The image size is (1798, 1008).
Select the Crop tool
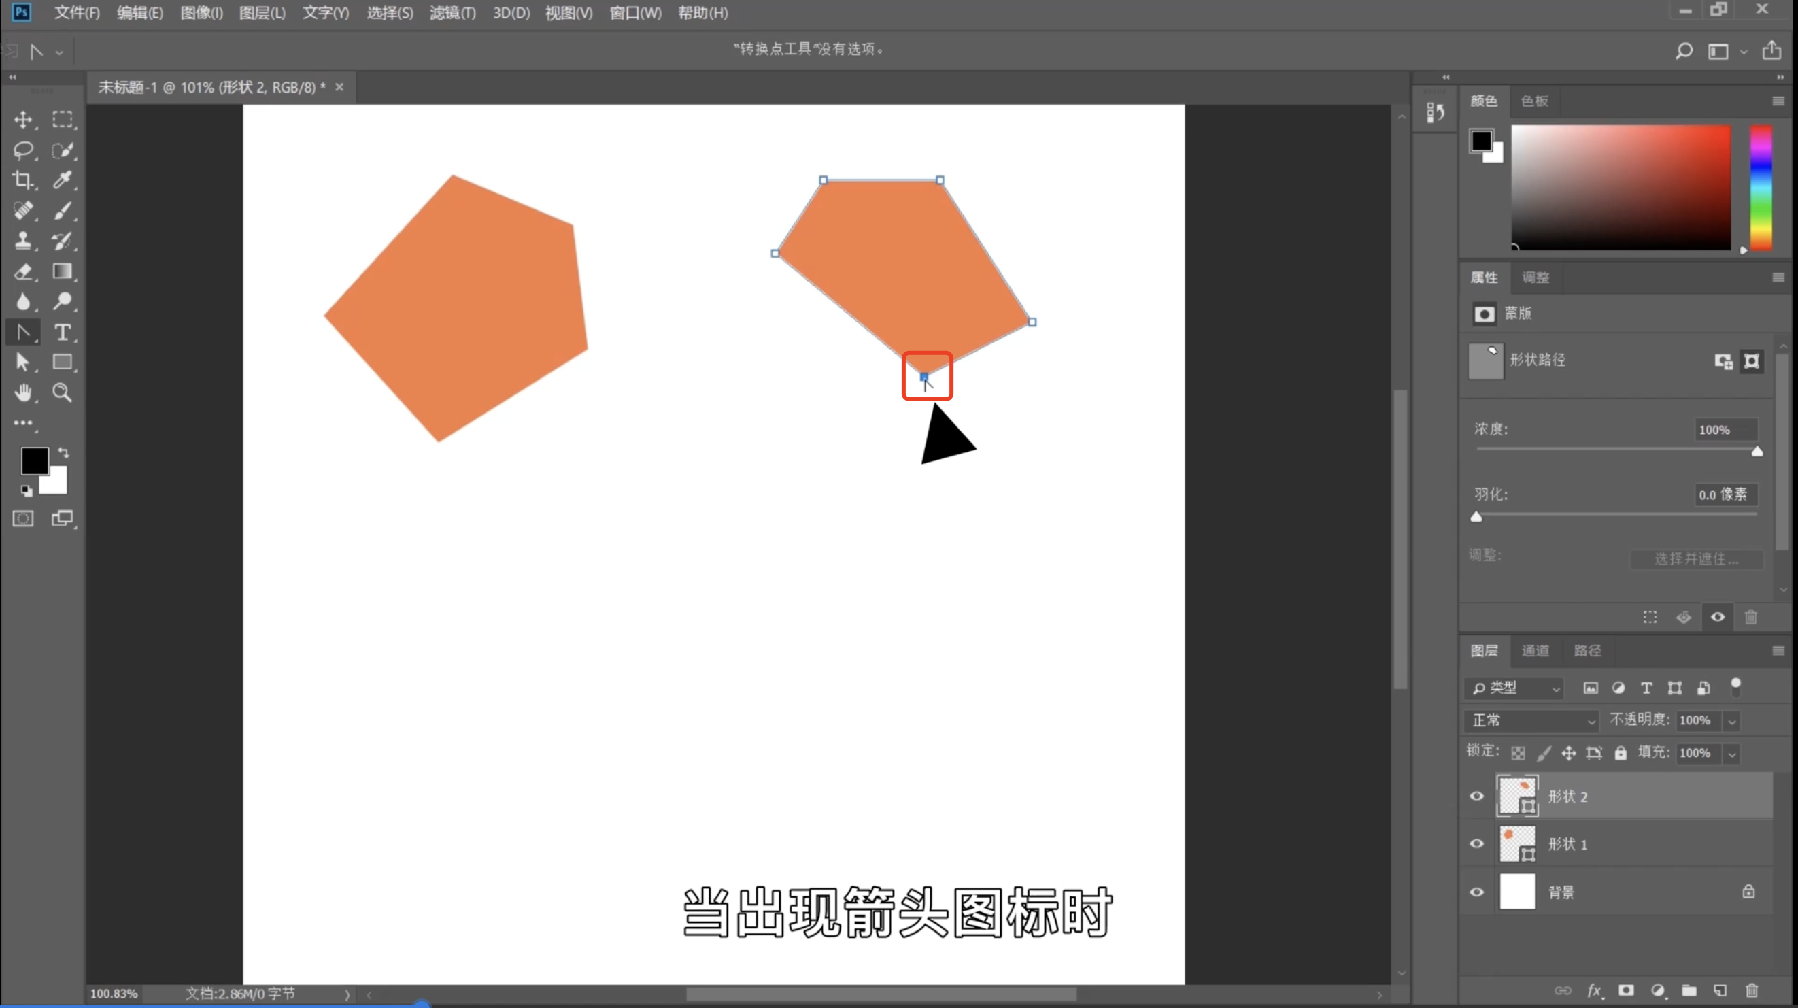pyautogui.click(x=23, y=180)
